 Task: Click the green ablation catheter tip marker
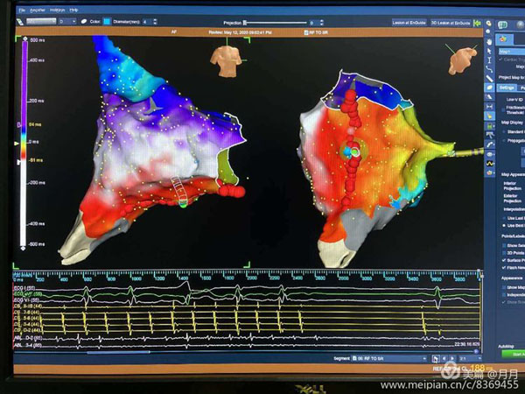coord(350,151)
